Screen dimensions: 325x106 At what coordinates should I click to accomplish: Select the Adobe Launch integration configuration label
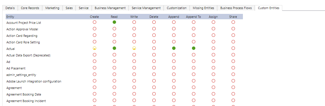point(34,81)
